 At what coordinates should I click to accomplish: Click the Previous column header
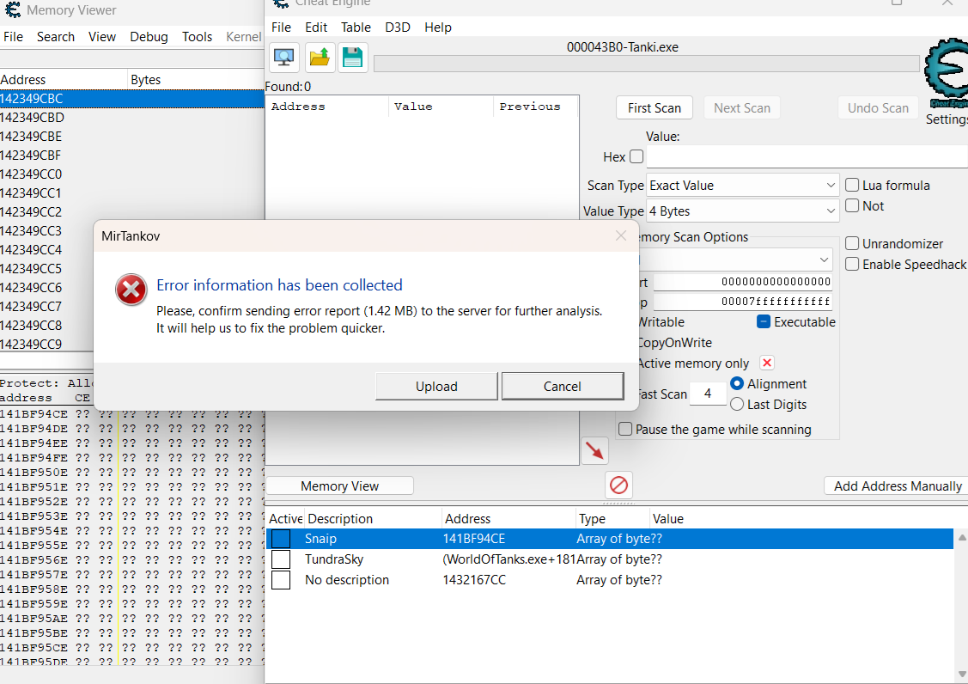click(x=535, y=107)
